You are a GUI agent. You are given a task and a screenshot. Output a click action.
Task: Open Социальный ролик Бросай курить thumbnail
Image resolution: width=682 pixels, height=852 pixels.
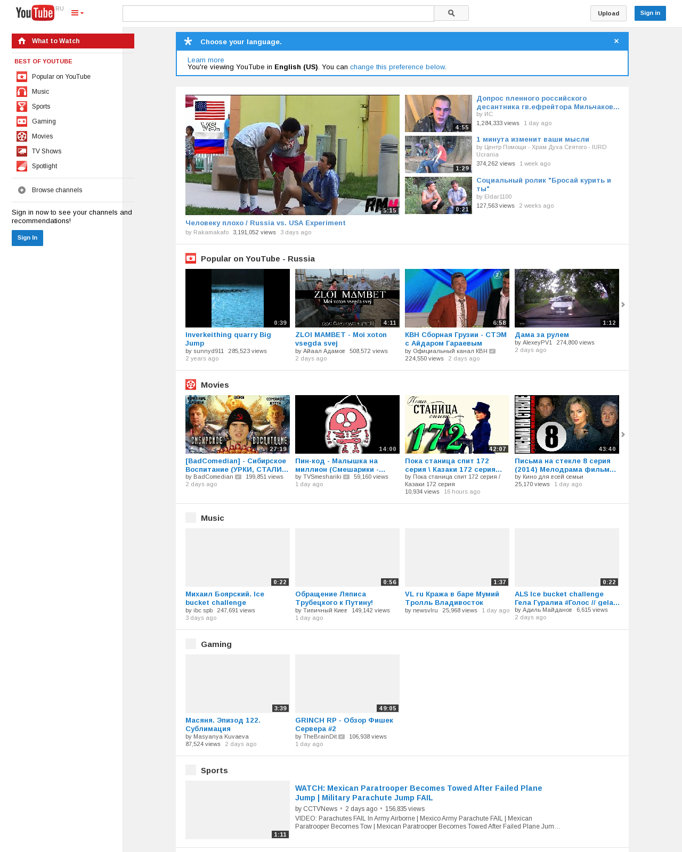tap(439, 195)
